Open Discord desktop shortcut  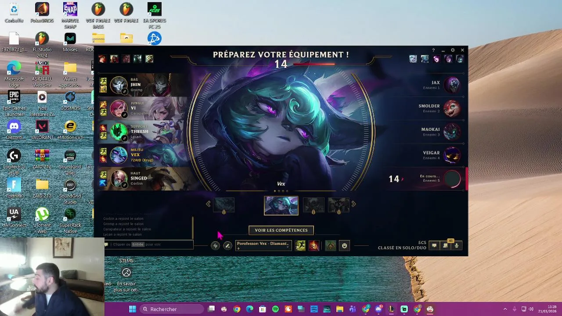coord(14,130)
